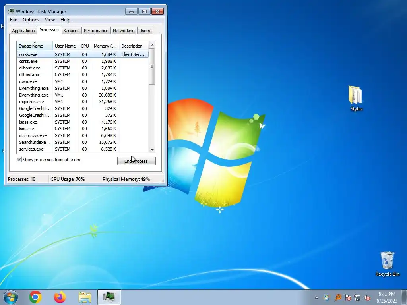Click the muted volume tray icon
The height and width of the screenshot is (305, 407).
(x=367, y=297)
